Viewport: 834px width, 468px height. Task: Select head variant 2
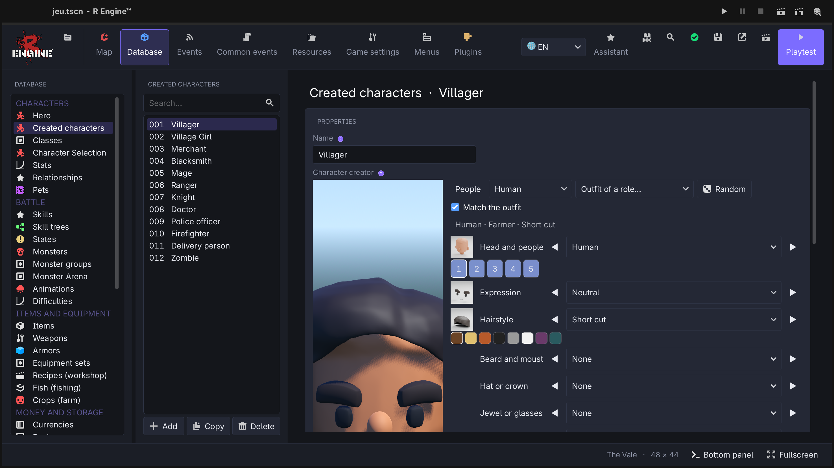click(477, 269)
